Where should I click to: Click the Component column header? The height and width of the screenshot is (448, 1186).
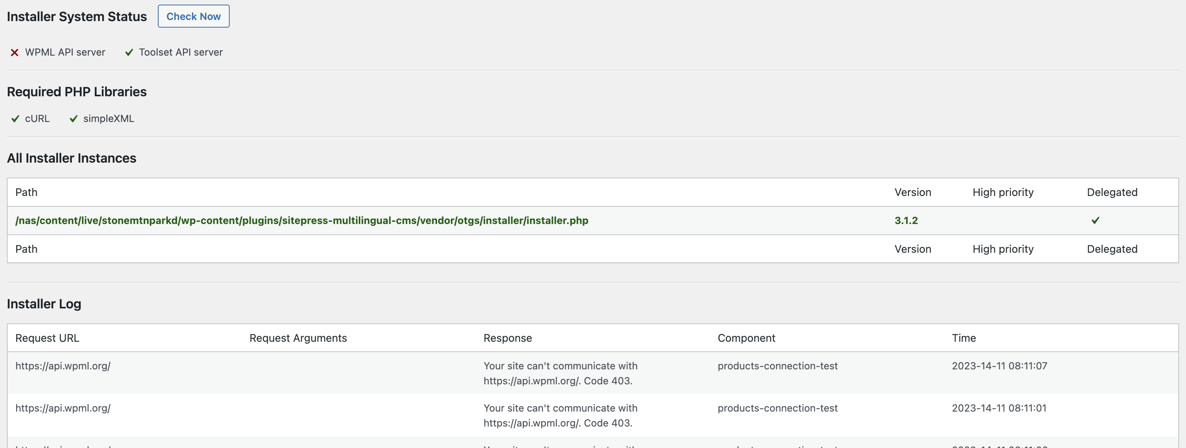[x=746, y=338]
